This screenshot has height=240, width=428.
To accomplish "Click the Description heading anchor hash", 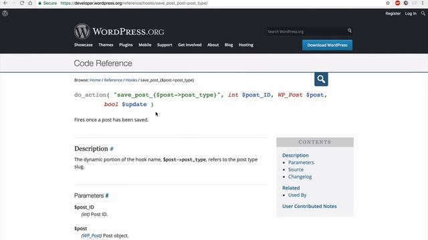I will coord(112,149).
